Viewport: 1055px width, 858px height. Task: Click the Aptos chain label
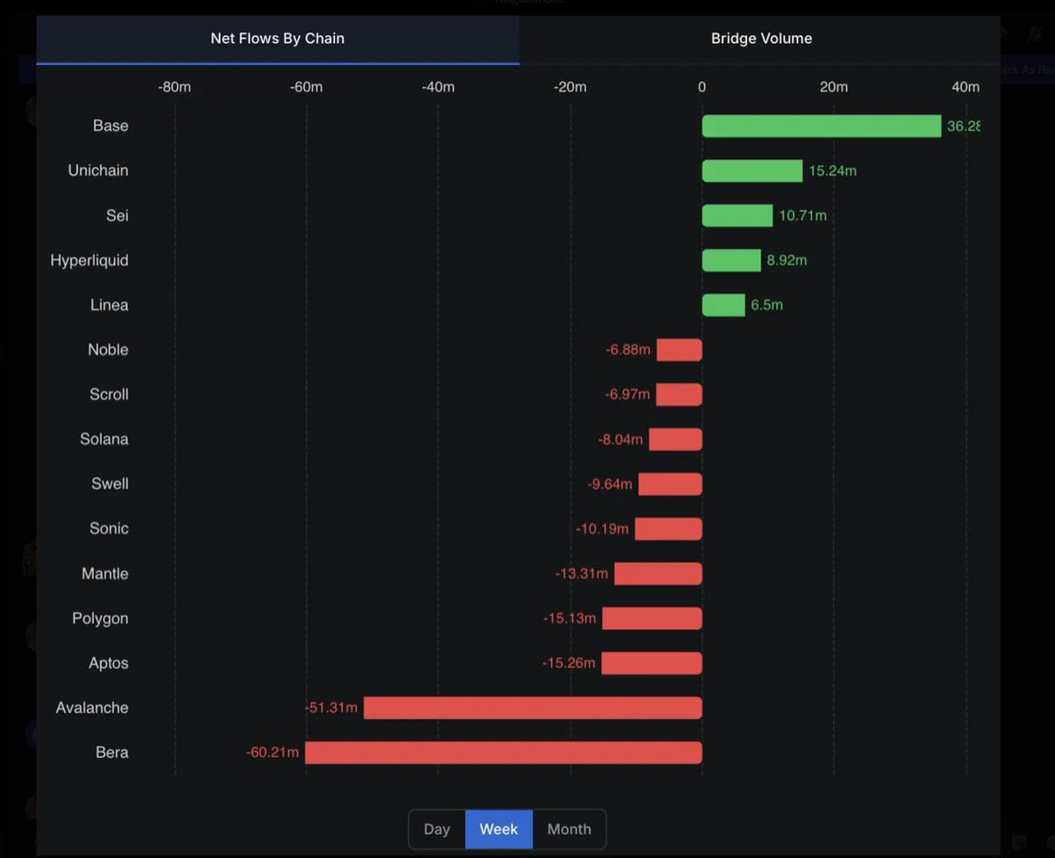point(108,664)
